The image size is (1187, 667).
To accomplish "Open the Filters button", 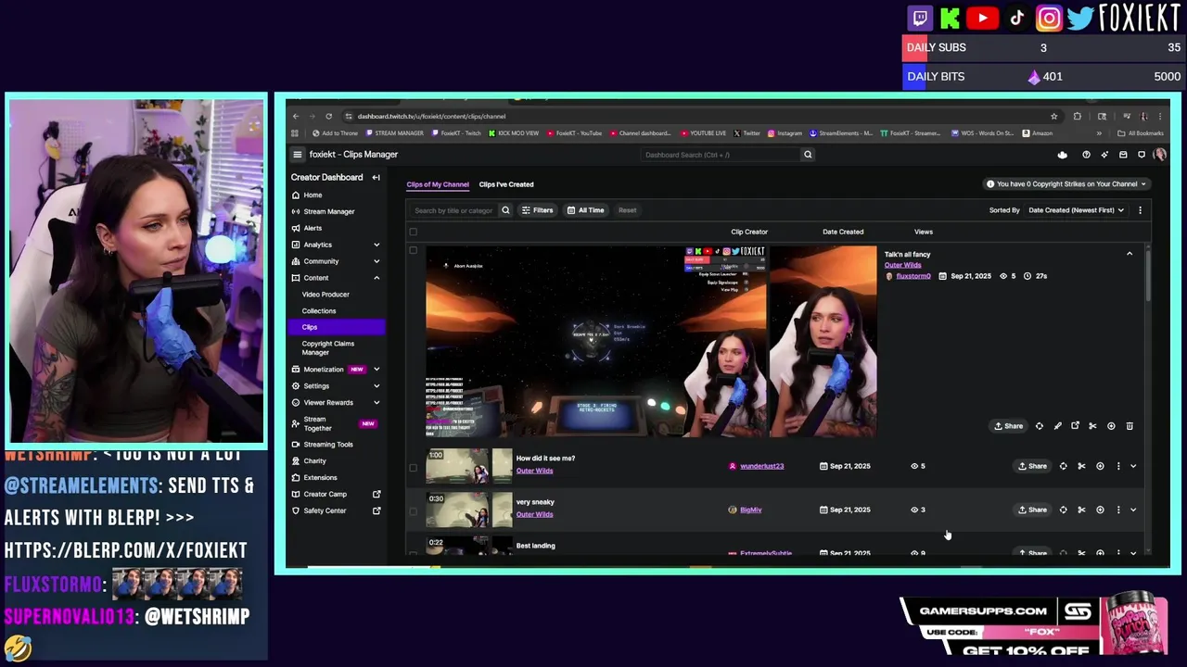I will (537, 210).
